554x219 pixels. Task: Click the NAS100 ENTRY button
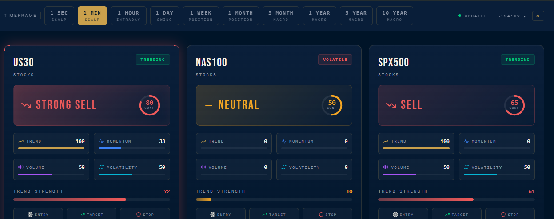point(221,214)
